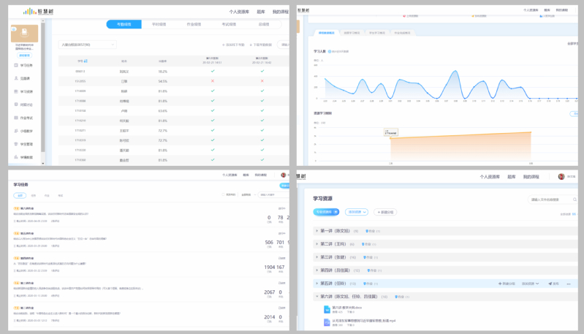584x334 pixels.
Task: Open 学习资源 from the left sidebar
Action: [x=26, y=92]
